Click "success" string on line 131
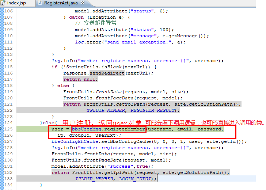 pos(120,166)
